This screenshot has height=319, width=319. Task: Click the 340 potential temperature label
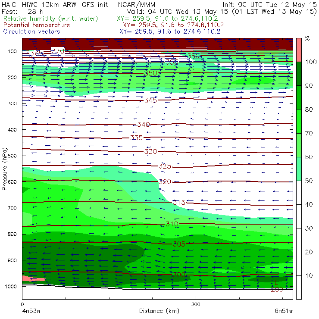click(144, 124)
